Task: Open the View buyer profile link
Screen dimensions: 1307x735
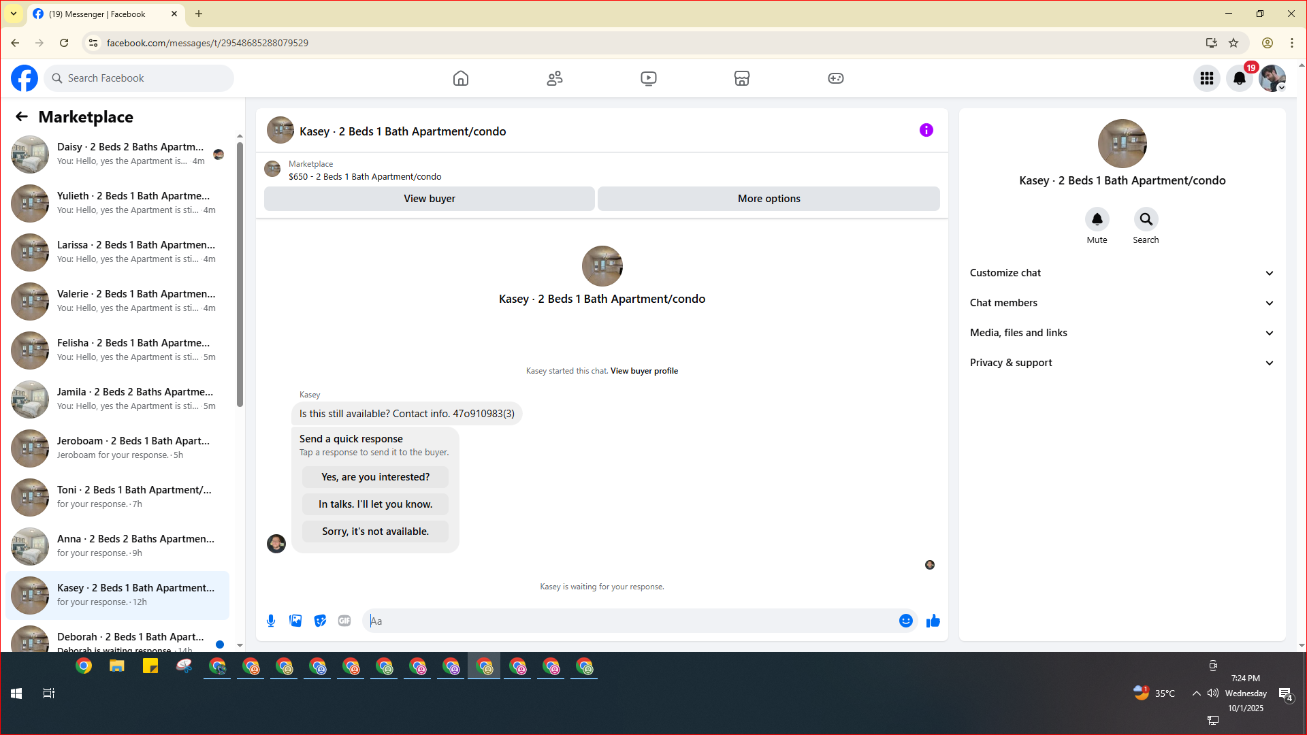Action: 644,371
